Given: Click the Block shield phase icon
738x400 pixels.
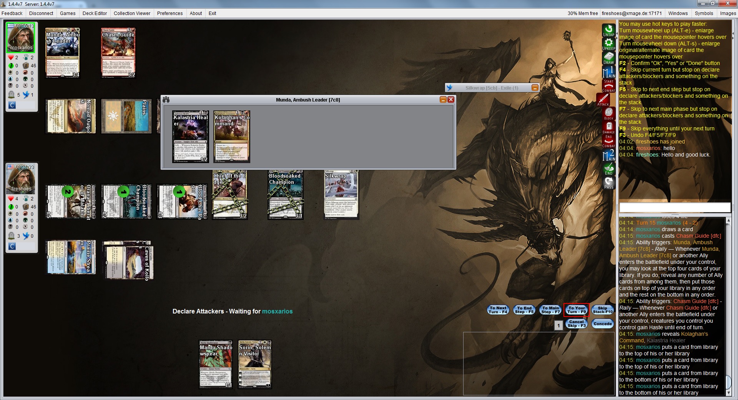Looking at the screenshot, I should (x=608, y=113).
